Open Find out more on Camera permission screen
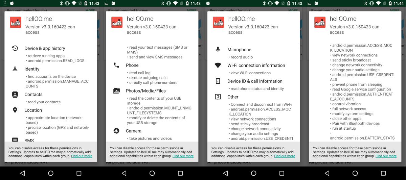 (183, 156)
